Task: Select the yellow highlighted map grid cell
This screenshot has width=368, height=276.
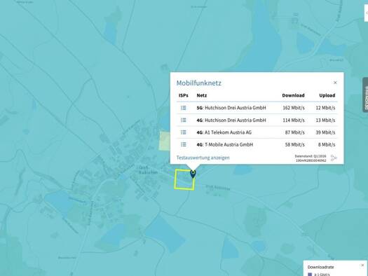Action: point(184,179)
